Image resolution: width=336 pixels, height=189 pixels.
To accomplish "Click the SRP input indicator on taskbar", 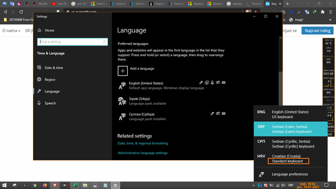I will [290, 185].
